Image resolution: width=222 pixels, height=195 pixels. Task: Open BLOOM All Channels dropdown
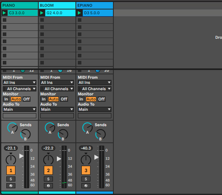pos(57,89)
